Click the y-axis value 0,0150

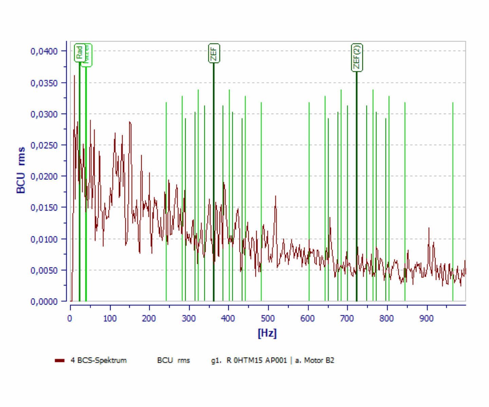pyautogui.click(x=44, y=208)
